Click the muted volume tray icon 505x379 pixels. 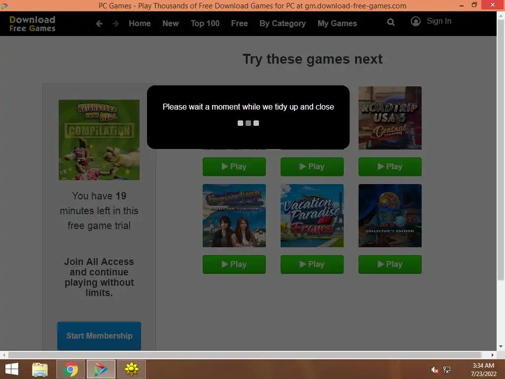pos(435,370)
